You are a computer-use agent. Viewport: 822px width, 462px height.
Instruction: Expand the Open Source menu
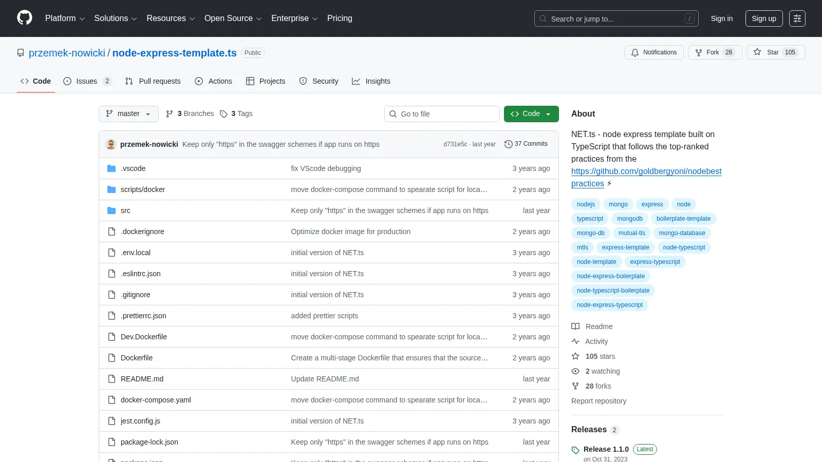pos(233,18)
